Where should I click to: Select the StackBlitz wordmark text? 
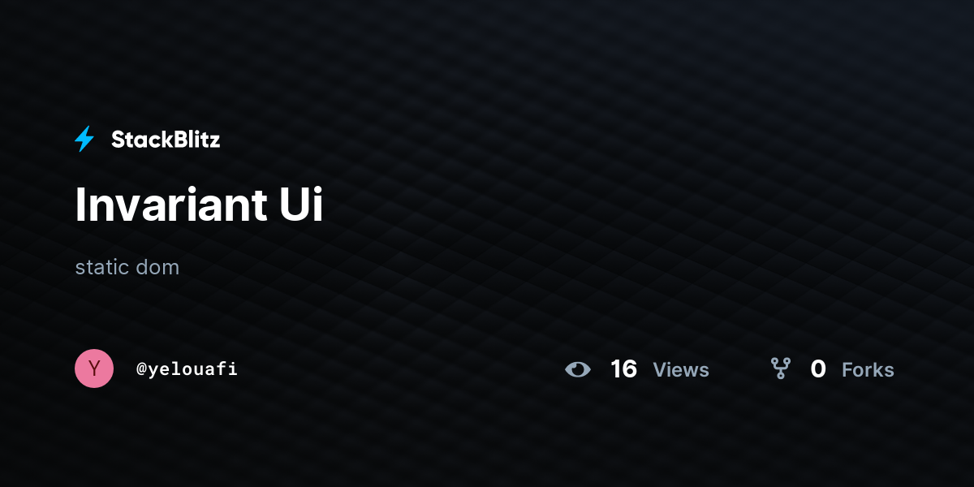(166, 140)
